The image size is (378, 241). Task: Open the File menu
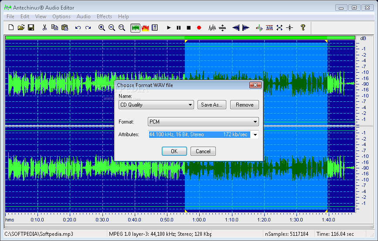[10, 17]
